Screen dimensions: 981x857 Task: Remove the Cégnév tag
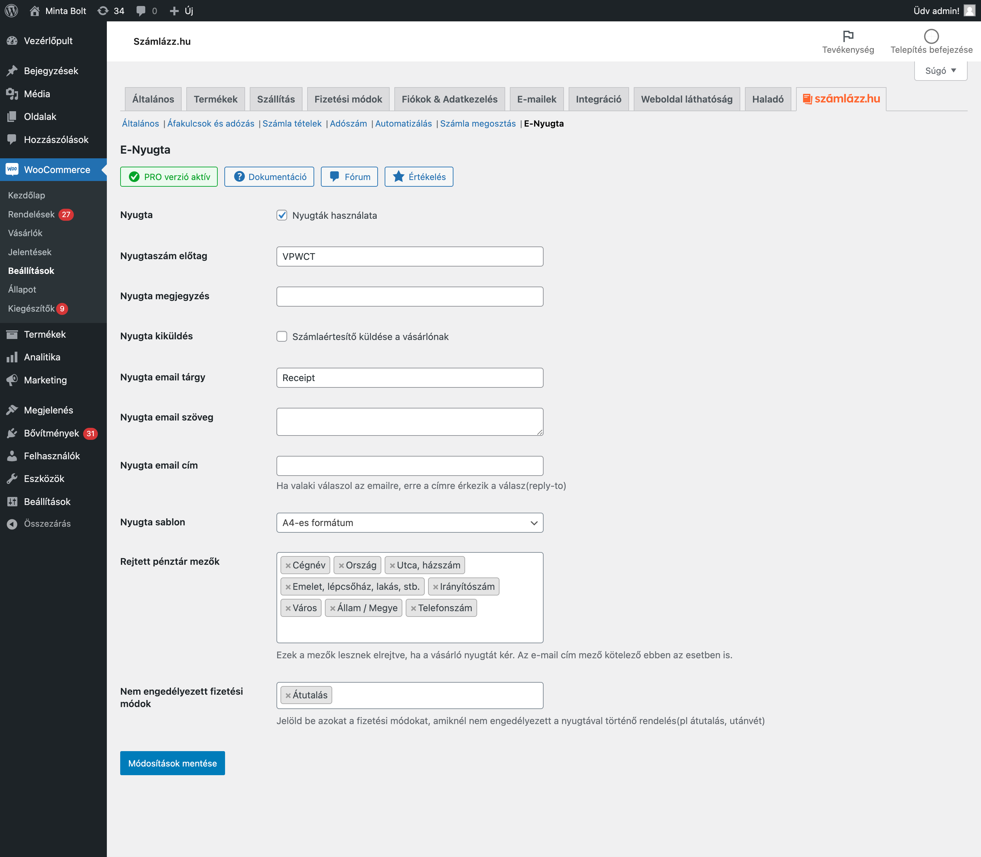(x=288, y=566)
